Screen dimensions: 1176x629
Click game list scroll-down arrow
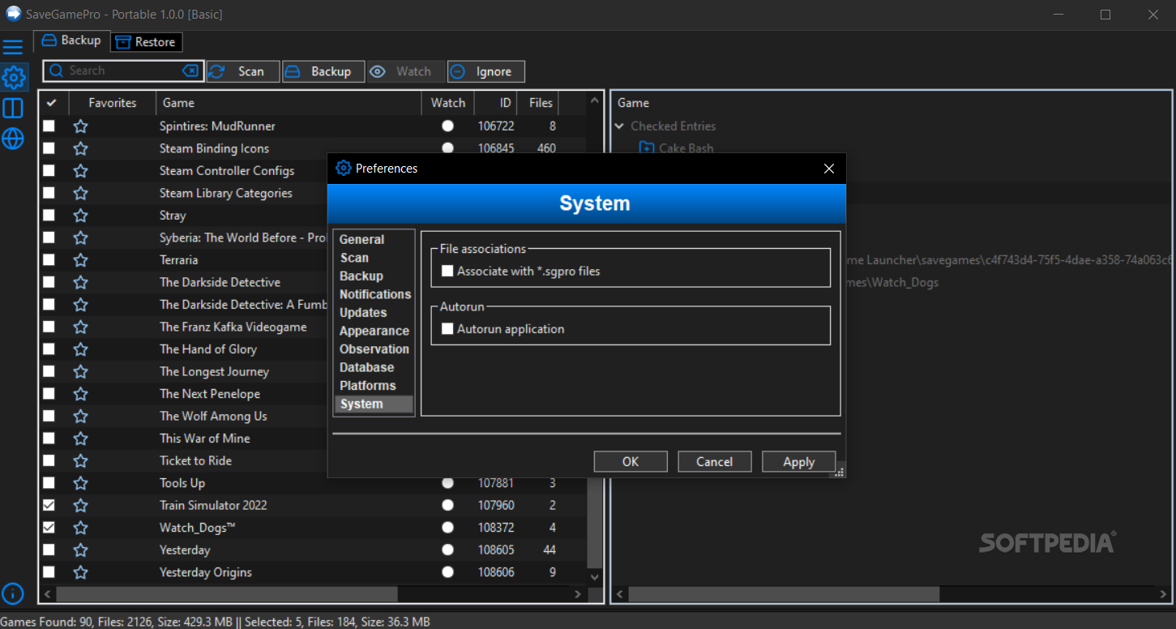point(595,577)
